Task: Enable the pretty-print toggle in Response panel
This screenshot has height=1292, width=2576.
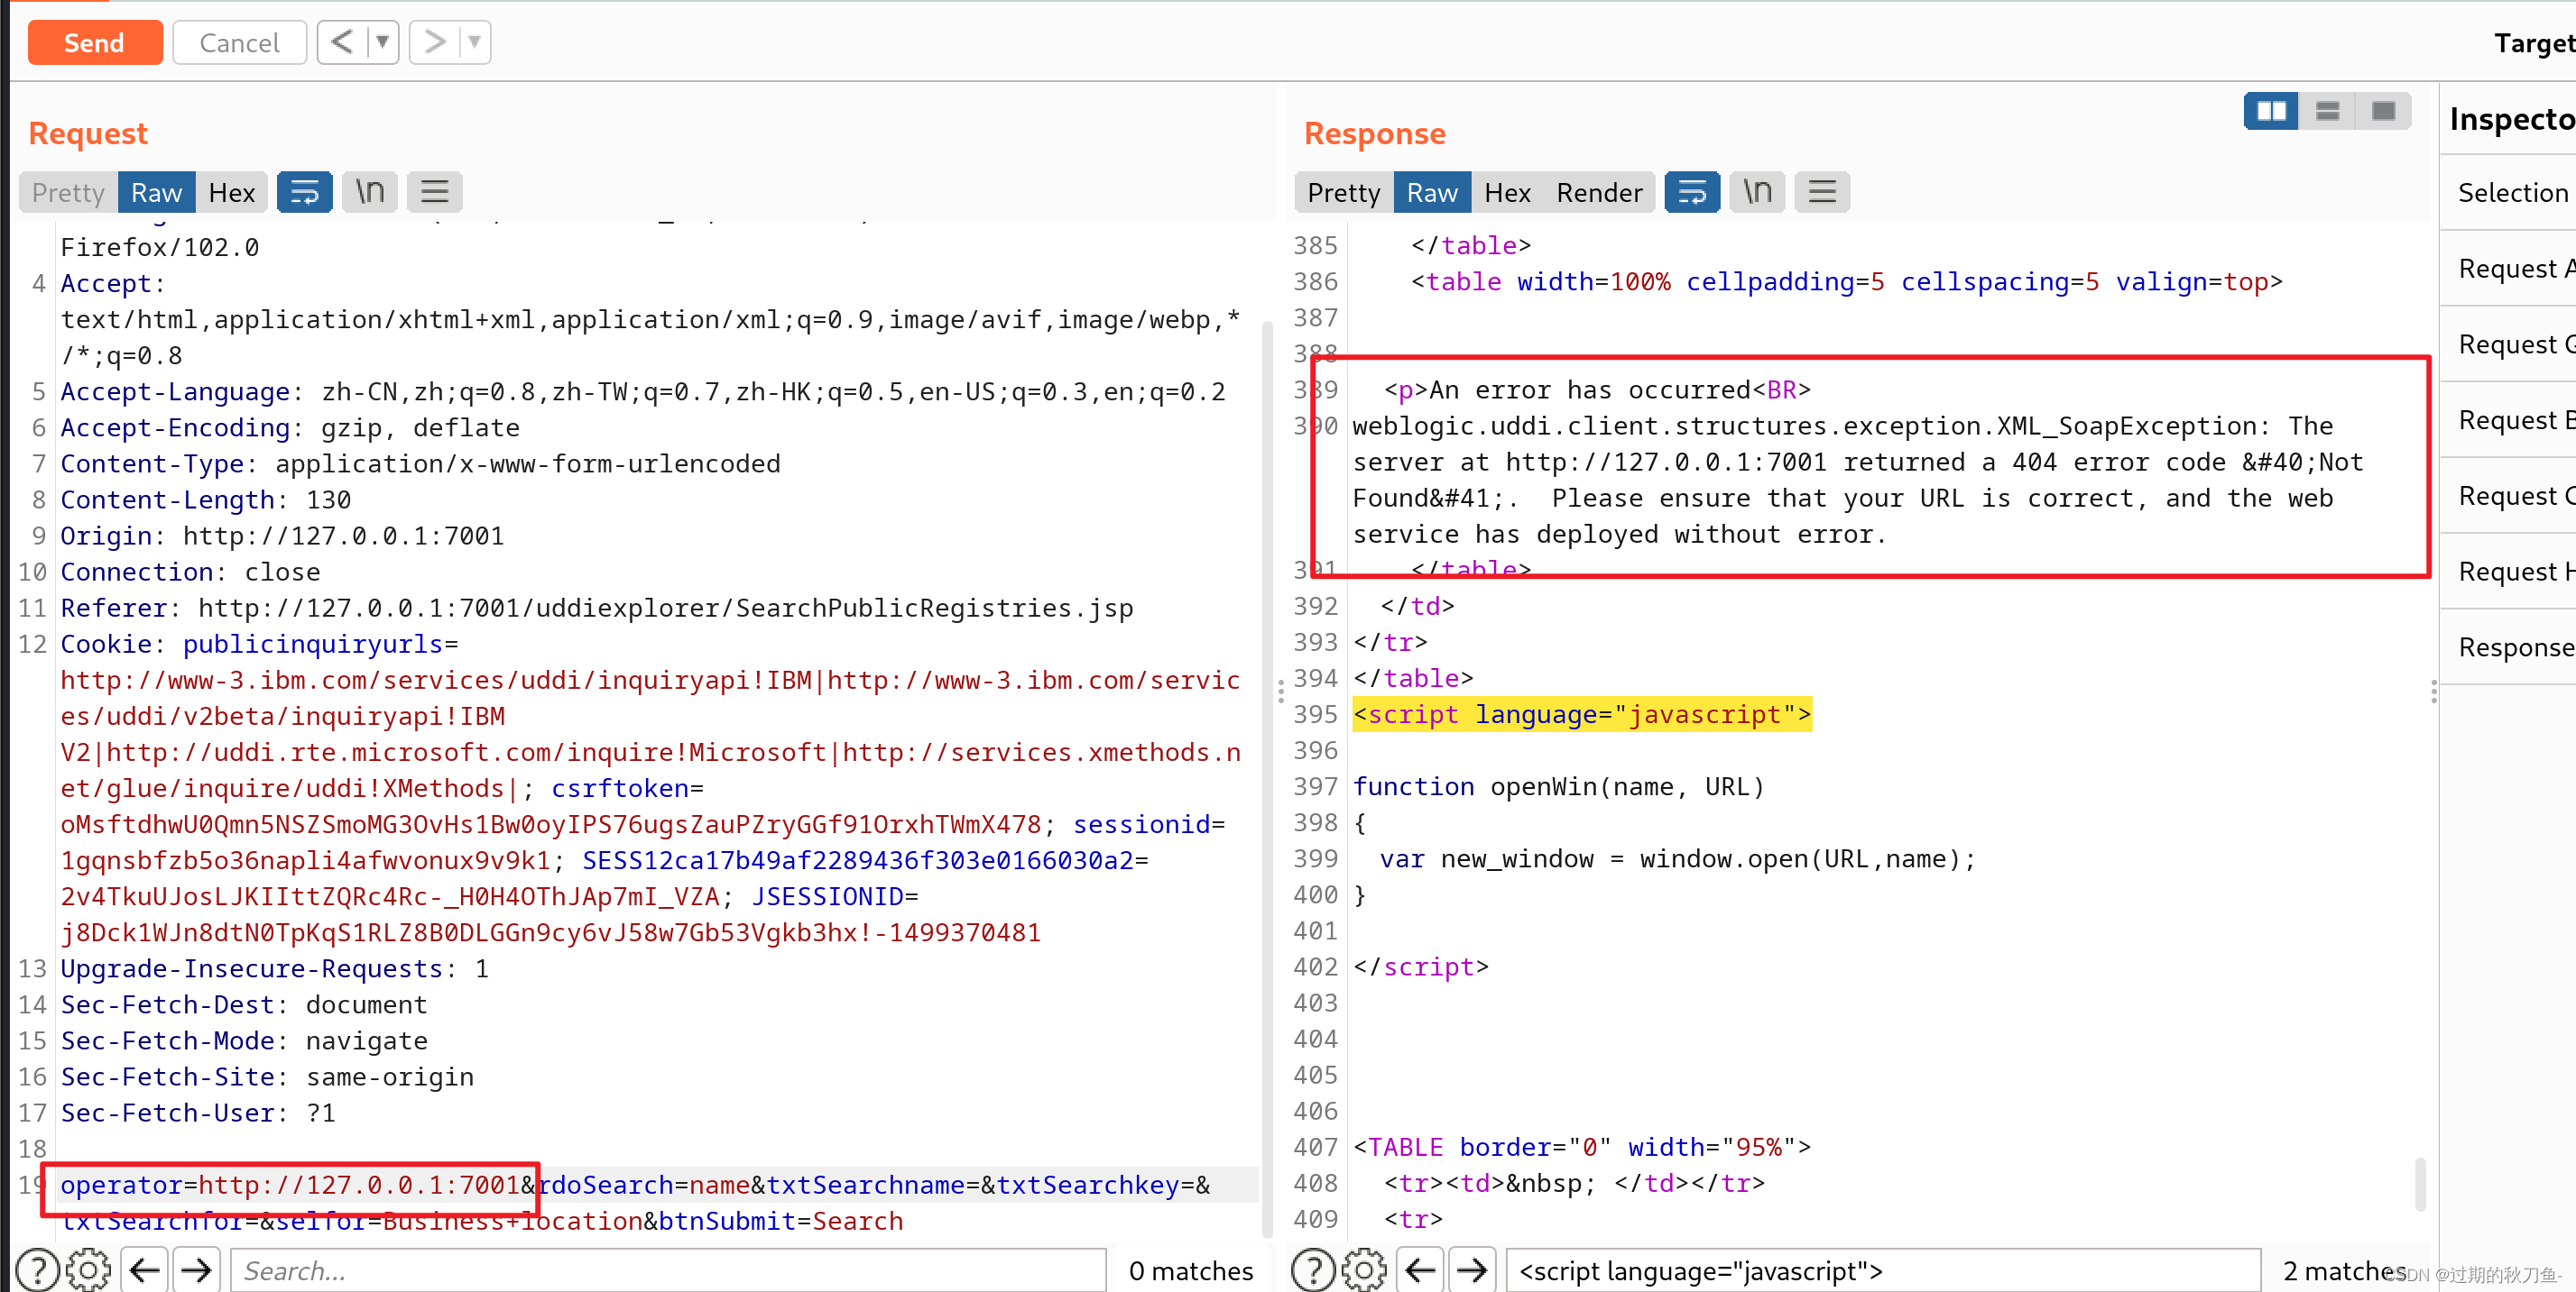Action: [x=1341, y=193]
